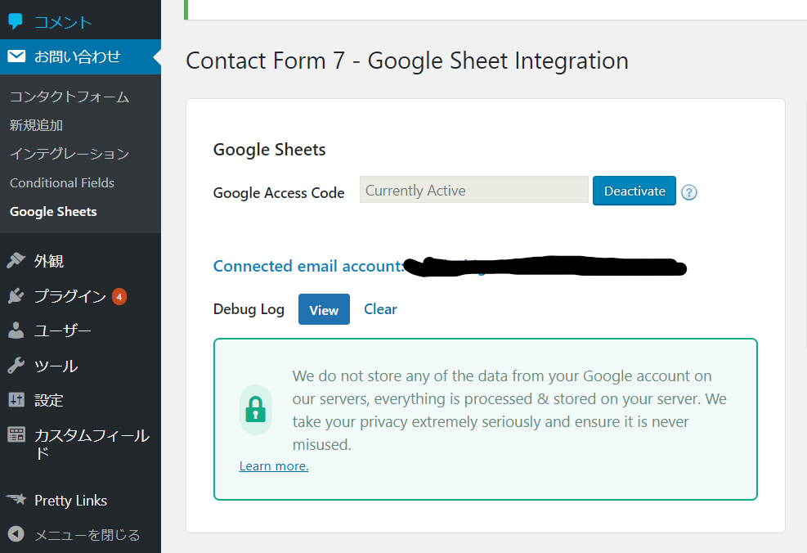The image size is (807, 553).
Task: Click the envelope icon beside お問い合わせ
Action: (x=16, y=56)
